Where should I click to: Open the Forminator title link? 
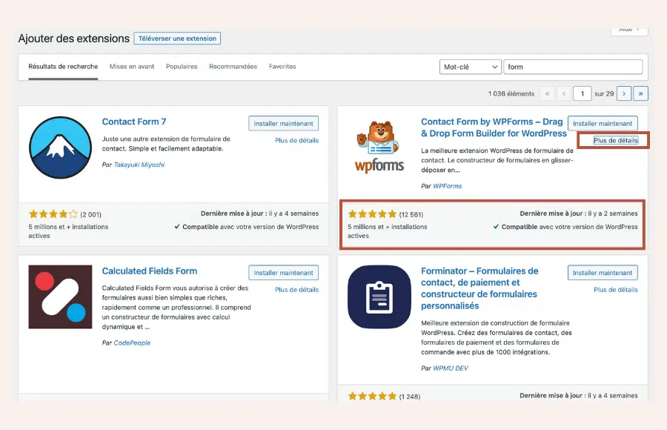(x=479, y=288)
